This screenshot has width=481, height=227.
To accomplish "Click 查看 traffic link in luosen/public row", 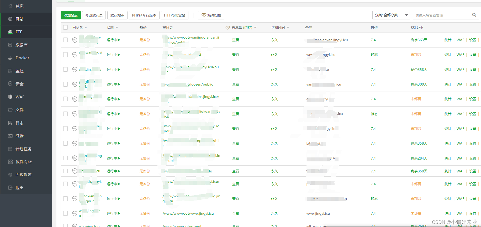I will [236, 84].
